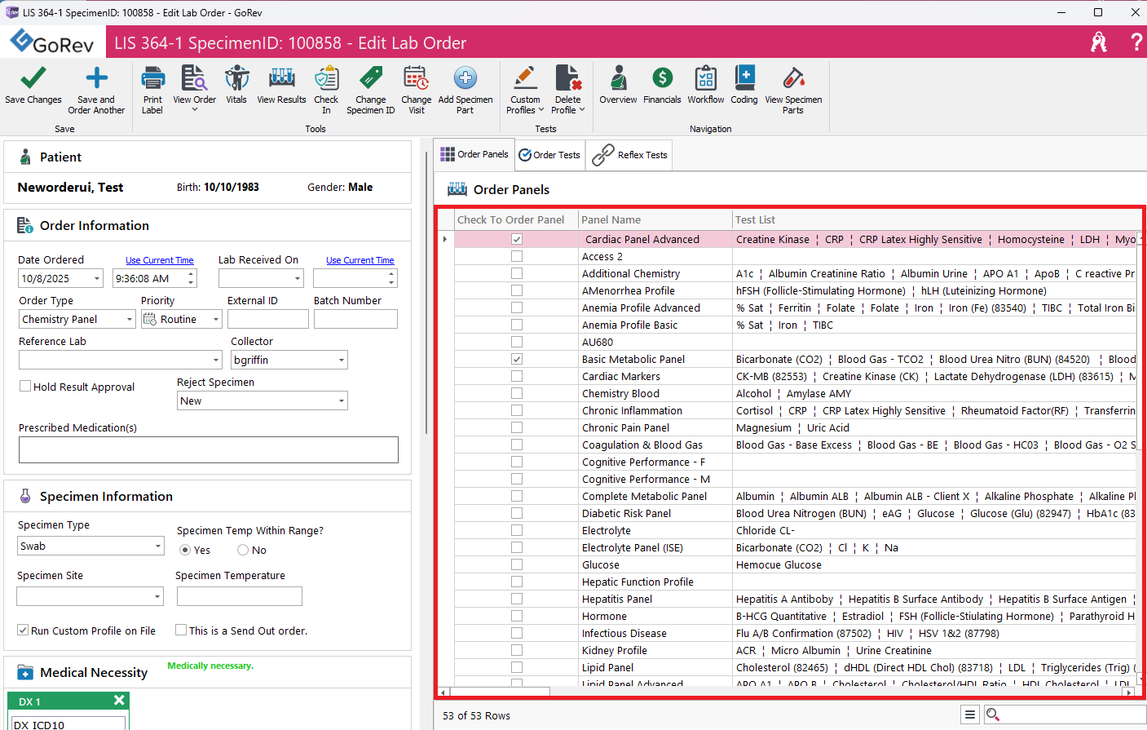This screenshot has height=730, width=1147.
Task: Check the Lipid Panel order checkbox
Action: coord(517,667)
